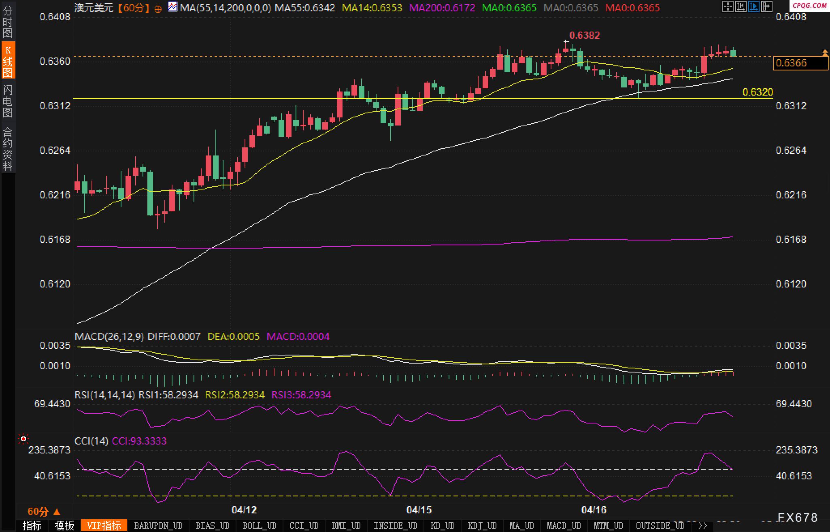Click the CCI:93.3333 value
The height and width of the screenshot is (532, 830).
point(139,441)
